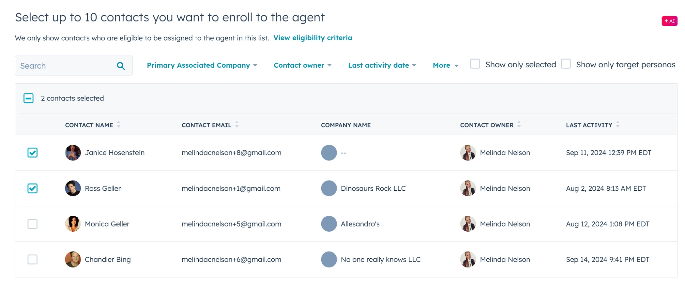Deselect all contacts via header checkbox
Viewport: 685px width, 286px height.
tap(29, 98)
